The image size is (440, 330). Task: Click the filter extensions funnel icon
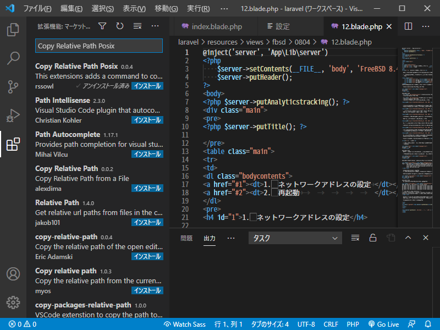102,26
